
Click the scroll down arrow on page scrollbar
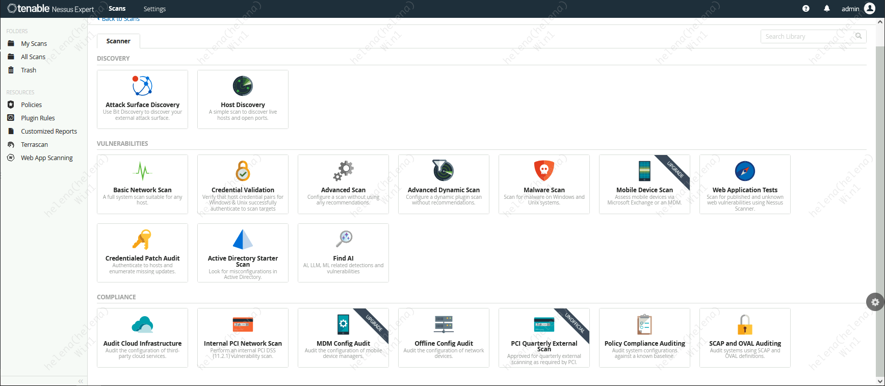point(880,381)
